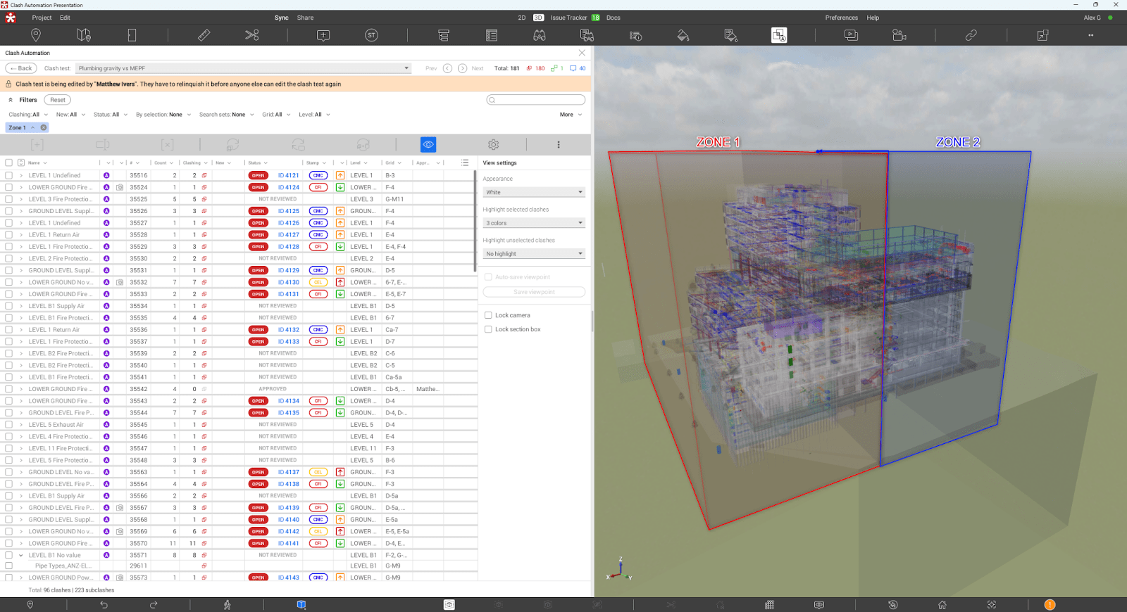Open Appearance White dropdown

point(534,192)
